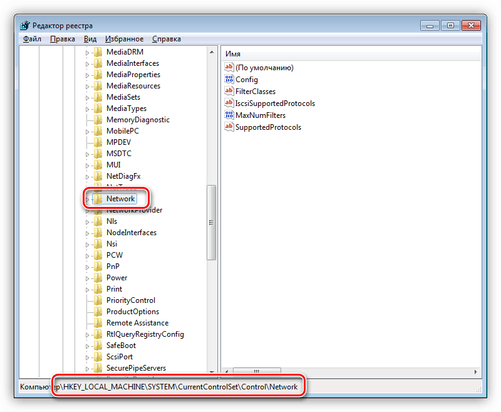Click the ab string icon beside FilterClasses
Screen dimensions: 501x412
pyautogui.click(x=229, y=91)
